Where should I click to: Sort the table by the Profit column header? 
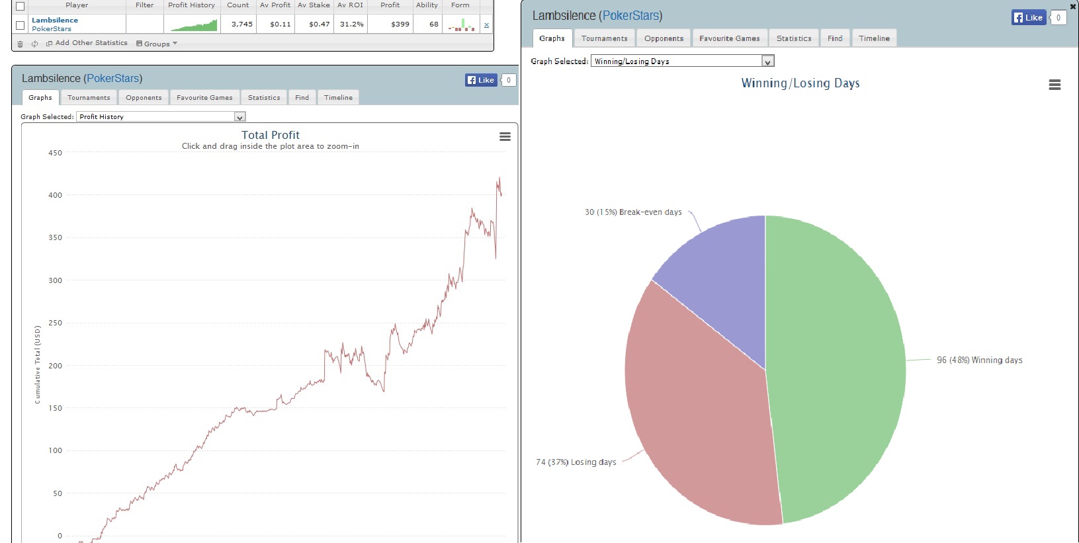[390, 5]
